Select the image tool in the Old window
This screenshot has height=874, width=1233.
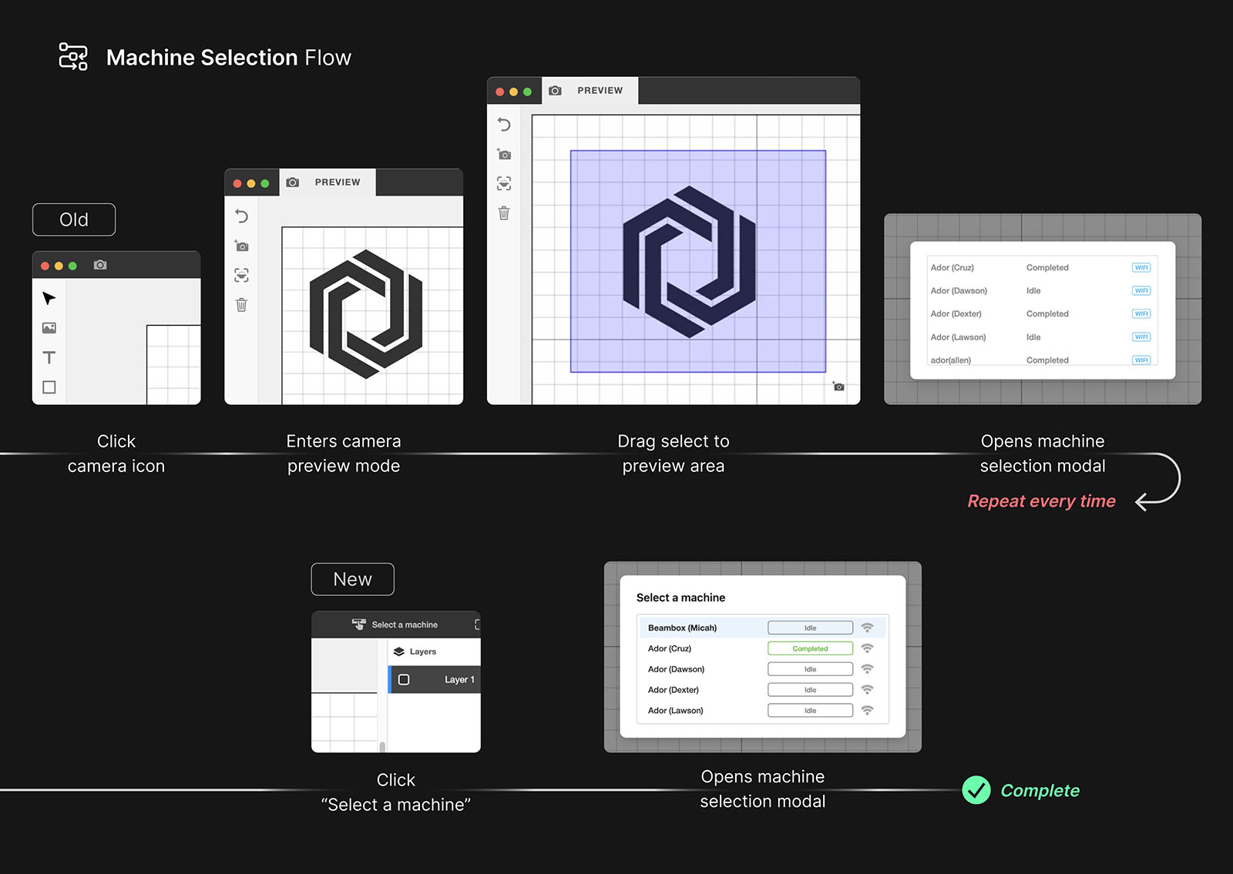(49, 328)
